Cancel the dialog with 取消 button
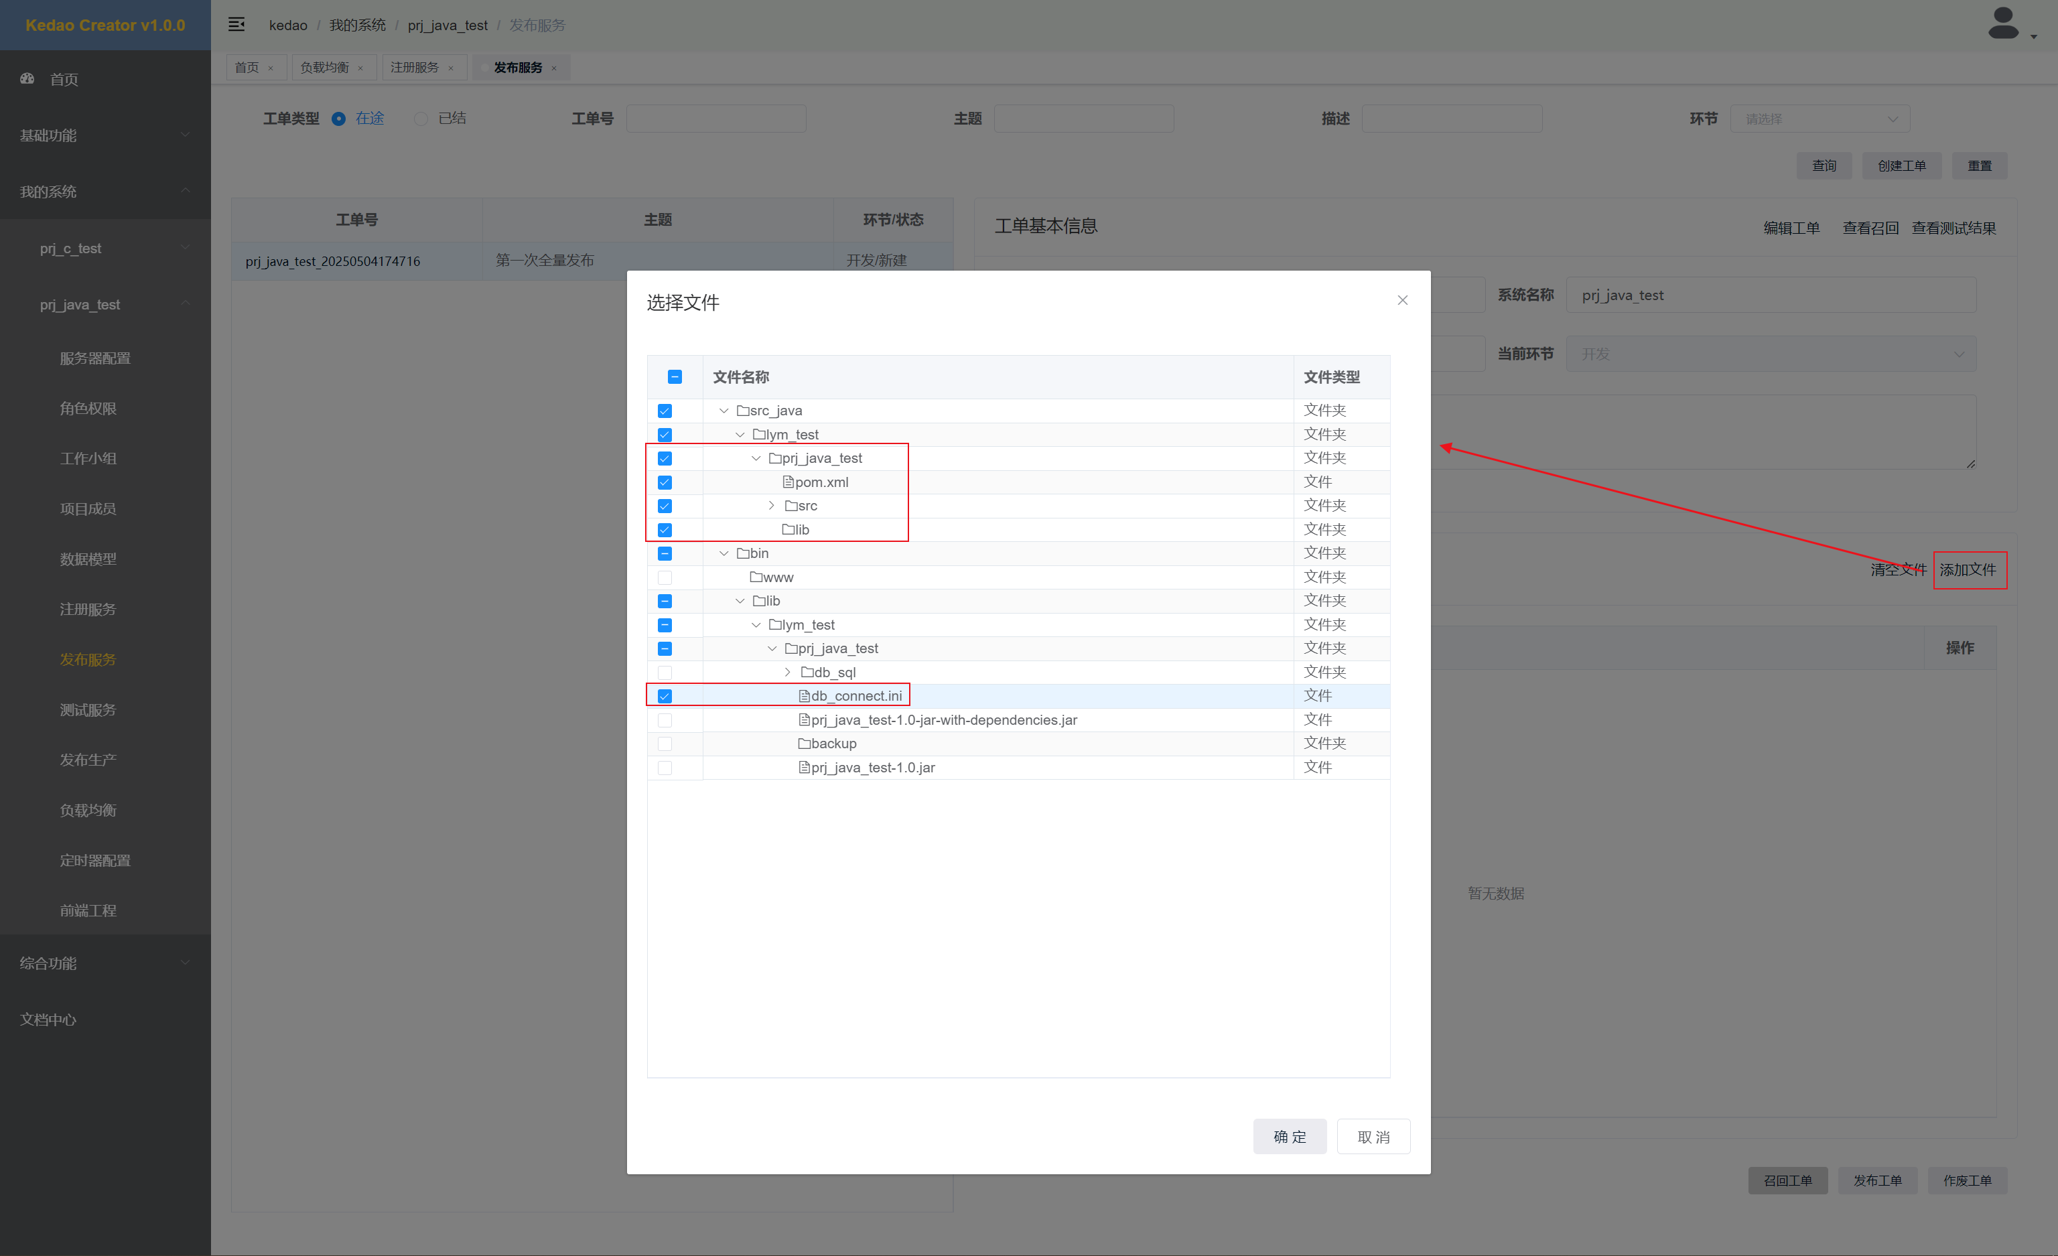This screenshot has width=2058, height=1256. [x=1373, y=1137]
